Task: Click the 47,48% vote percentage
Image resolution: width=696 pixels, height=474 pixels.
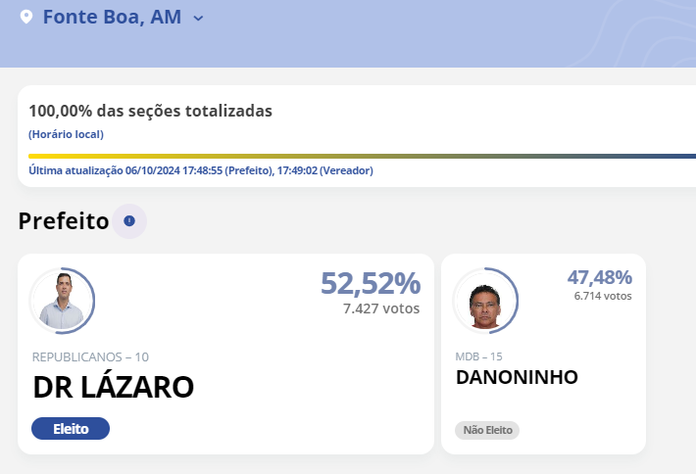Action: 599,278
